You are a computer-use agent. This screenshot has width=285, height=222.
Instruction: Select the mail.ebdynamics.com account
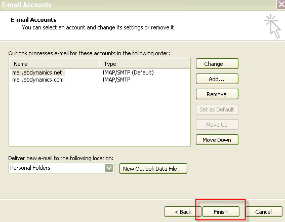[38, 80]
